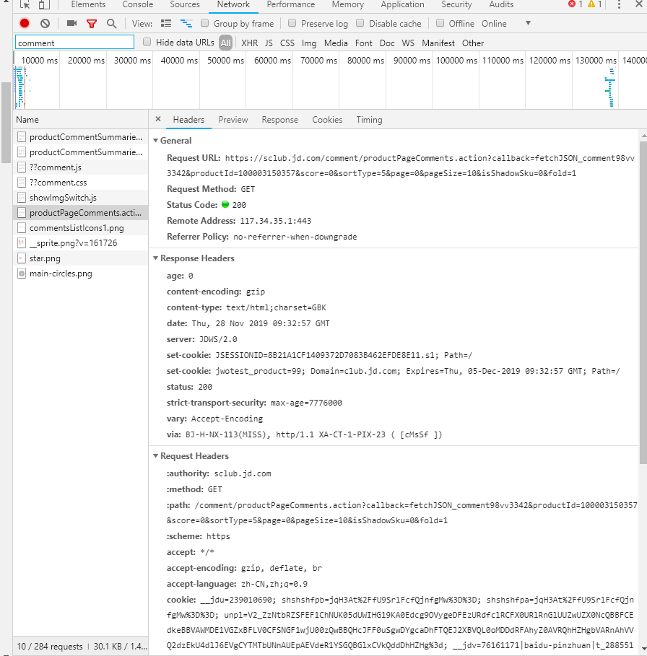Toggle device toolbar icon

pos(43,4)
